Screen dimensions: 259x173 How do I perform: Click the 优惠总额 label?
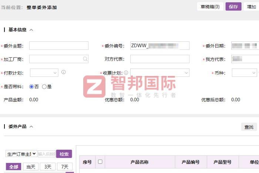click(x=115, y=100)
